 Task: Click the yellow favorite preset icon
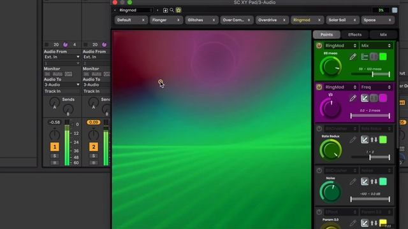(178, 10)
